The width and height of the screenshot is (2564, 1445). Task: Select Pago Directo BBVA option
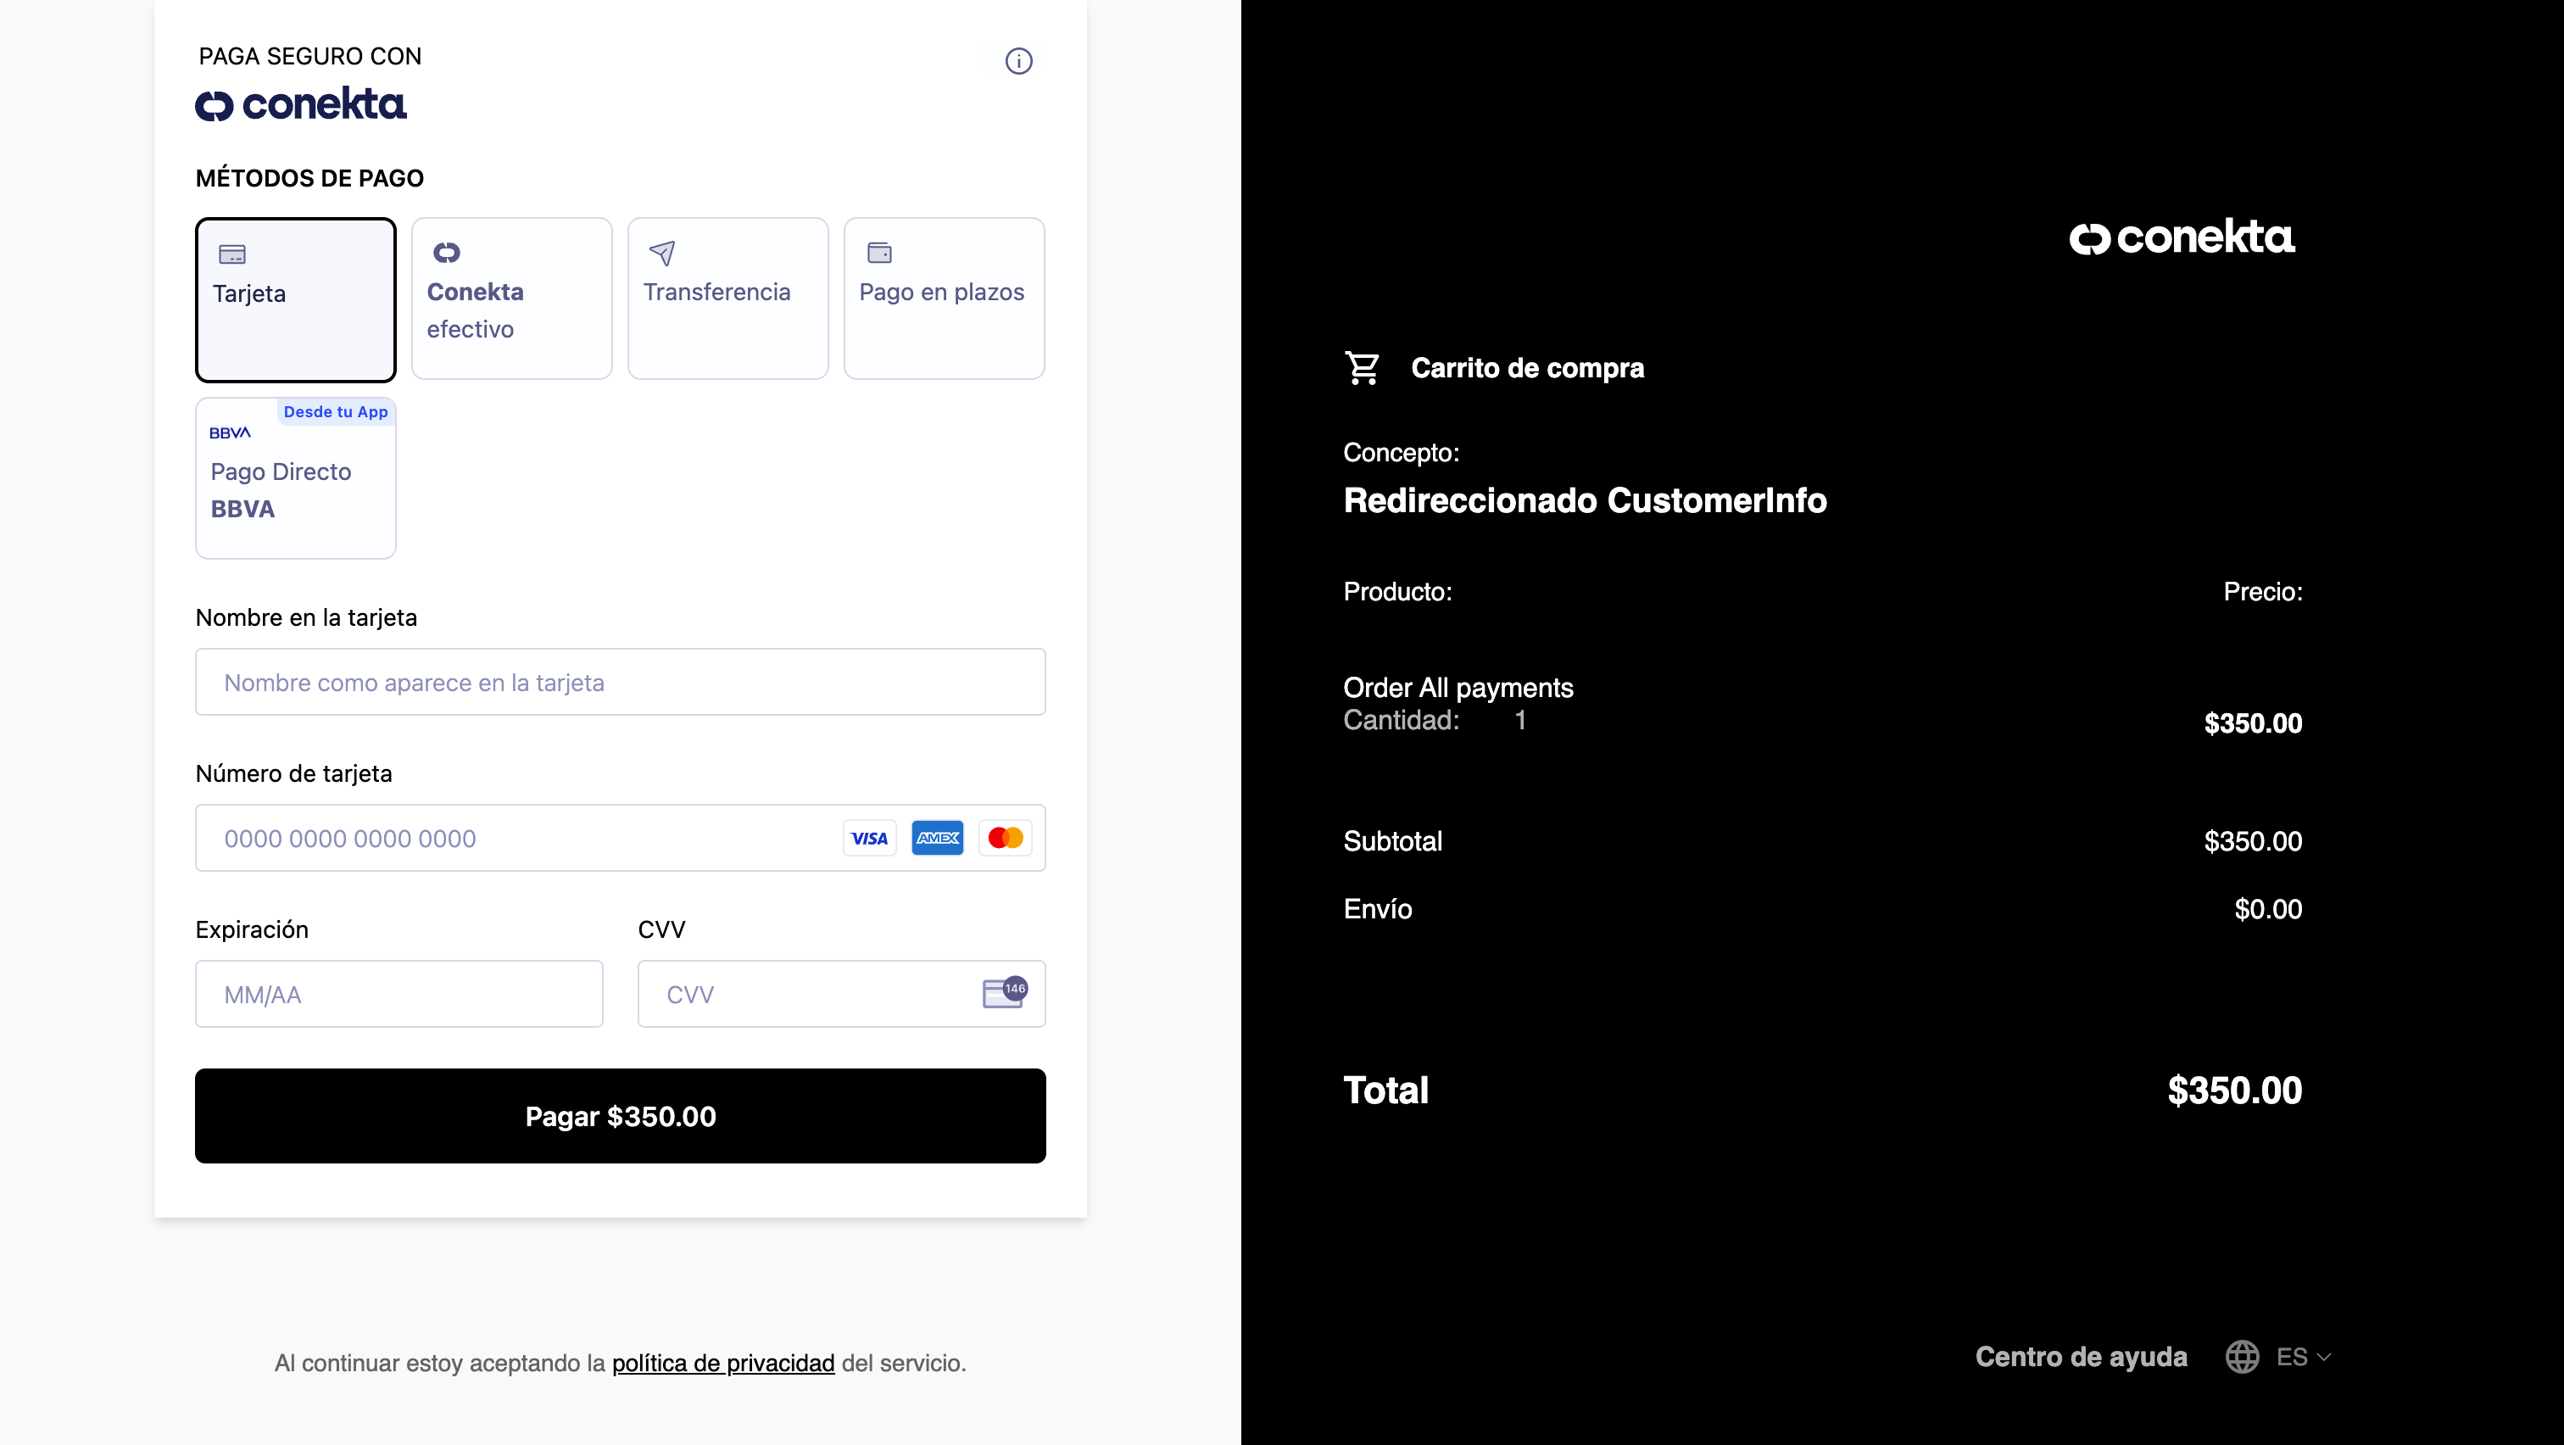click(x=296, y=478)
